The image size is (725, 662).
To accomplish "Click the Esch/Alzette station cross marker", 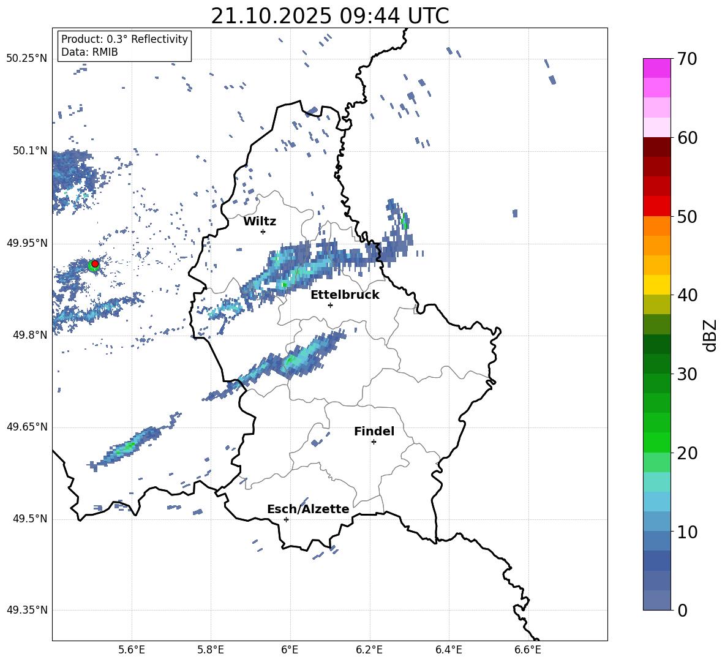I will [286, 519].
